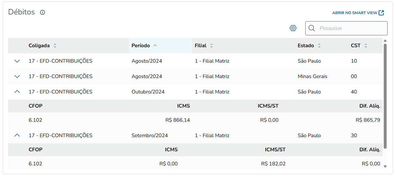Click the info icon beside Débitos
The image size is (395, 176).
tap(42, 13)
